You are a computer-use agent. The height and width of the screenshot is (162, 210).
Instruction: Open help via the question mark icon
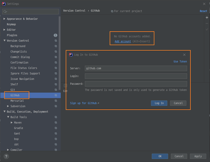coord(6,156)
